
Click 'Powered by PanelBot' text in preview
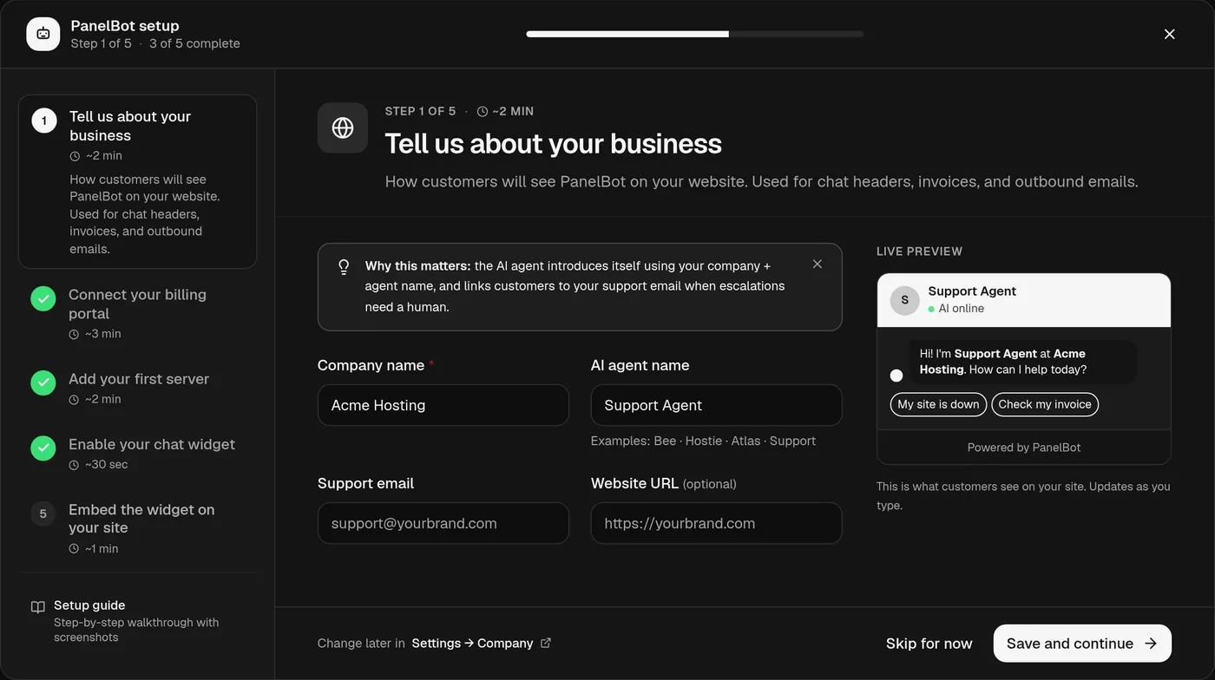(x=1024, y=448)
